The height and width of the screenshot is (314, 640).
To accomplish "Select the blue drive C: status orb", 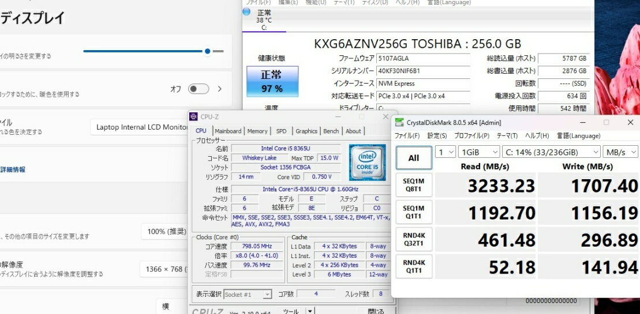I will click(247, 12).
